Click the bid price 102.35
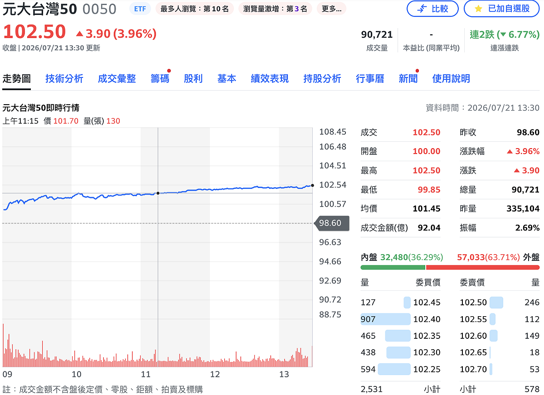This screenshot has height=395, width=544. pyautogui.click(x=427, y=336)
